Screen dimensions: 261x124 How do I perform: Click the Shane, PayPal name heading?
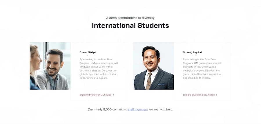(x=192, y=52)
